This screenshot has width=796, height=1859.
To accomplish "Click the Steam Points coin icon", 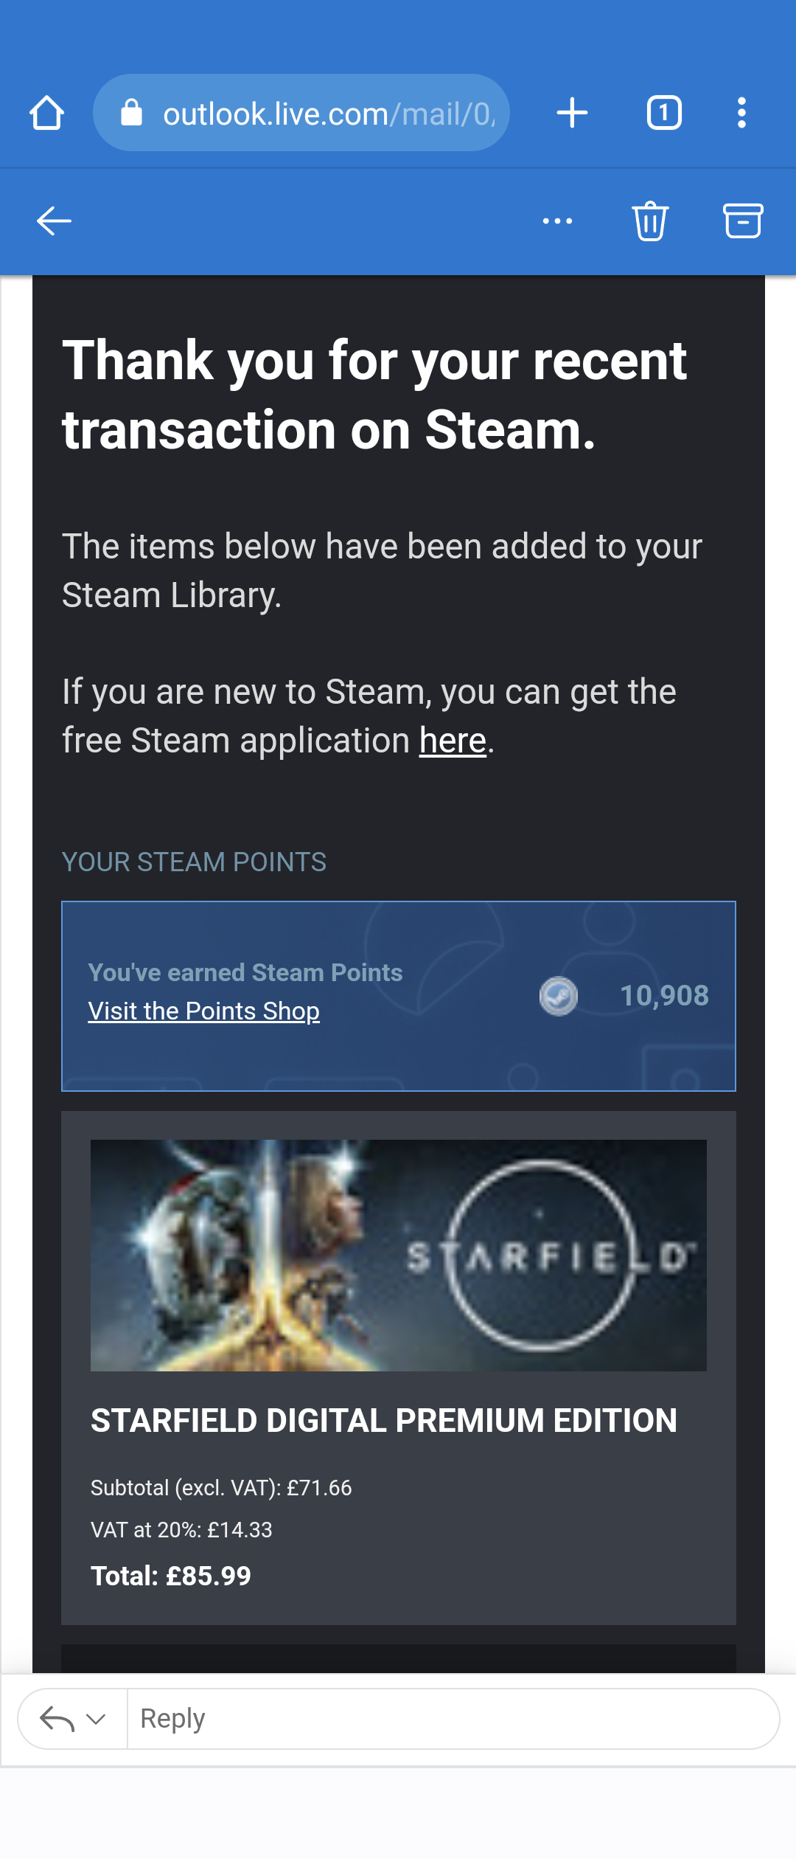I will point(558,996).
